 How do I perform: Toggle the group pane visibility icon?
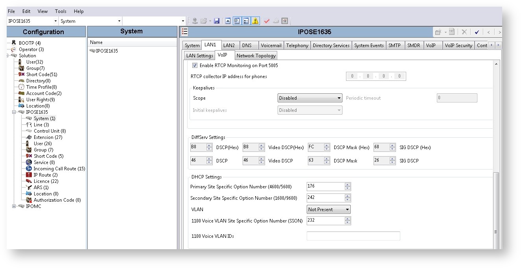point(236,20)
